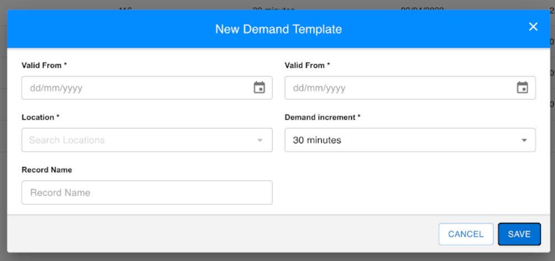Close the New Demand Template dialog

pyautogui.click(x=533, y=27)
